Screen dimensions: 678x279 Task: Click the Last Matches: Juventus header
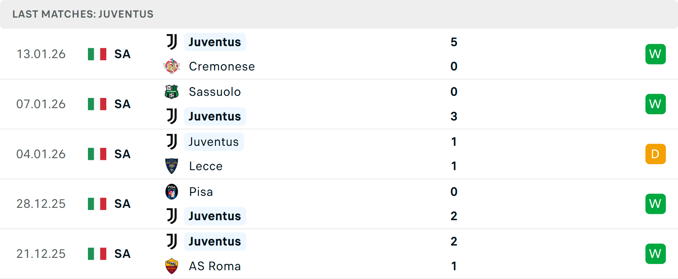[83, 14]
